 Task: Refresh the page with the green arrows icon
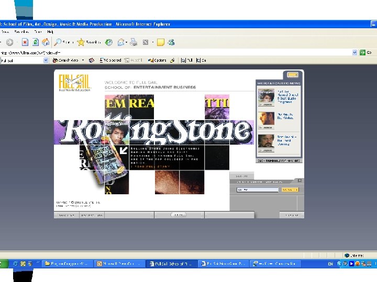(36, 42)
